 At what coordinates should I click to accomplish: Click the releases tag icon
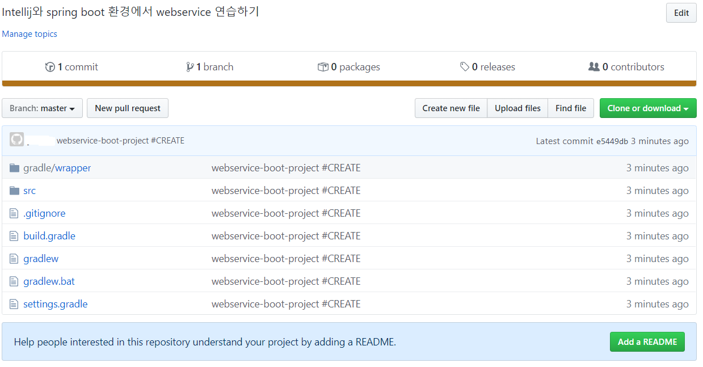click(465, 67)
